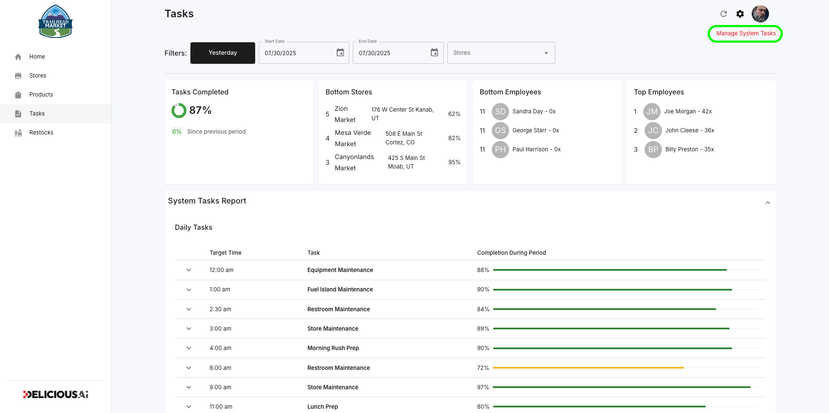
Task: Open settings gear icon
Action: coord(740,14)
